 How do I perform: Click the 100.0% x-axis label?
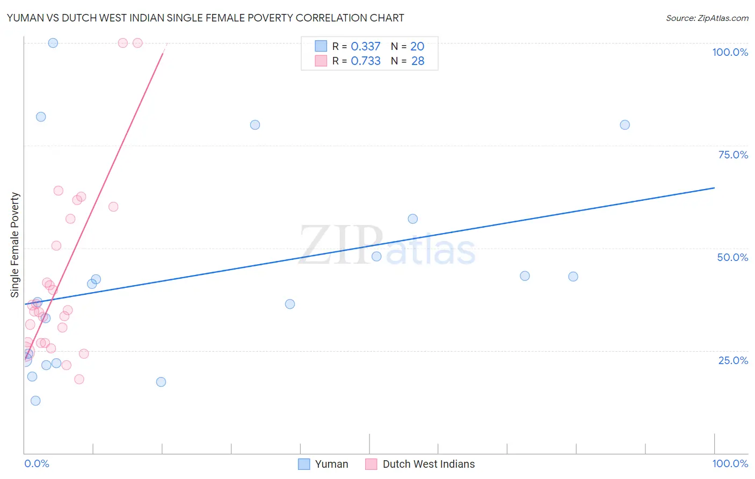730,463
